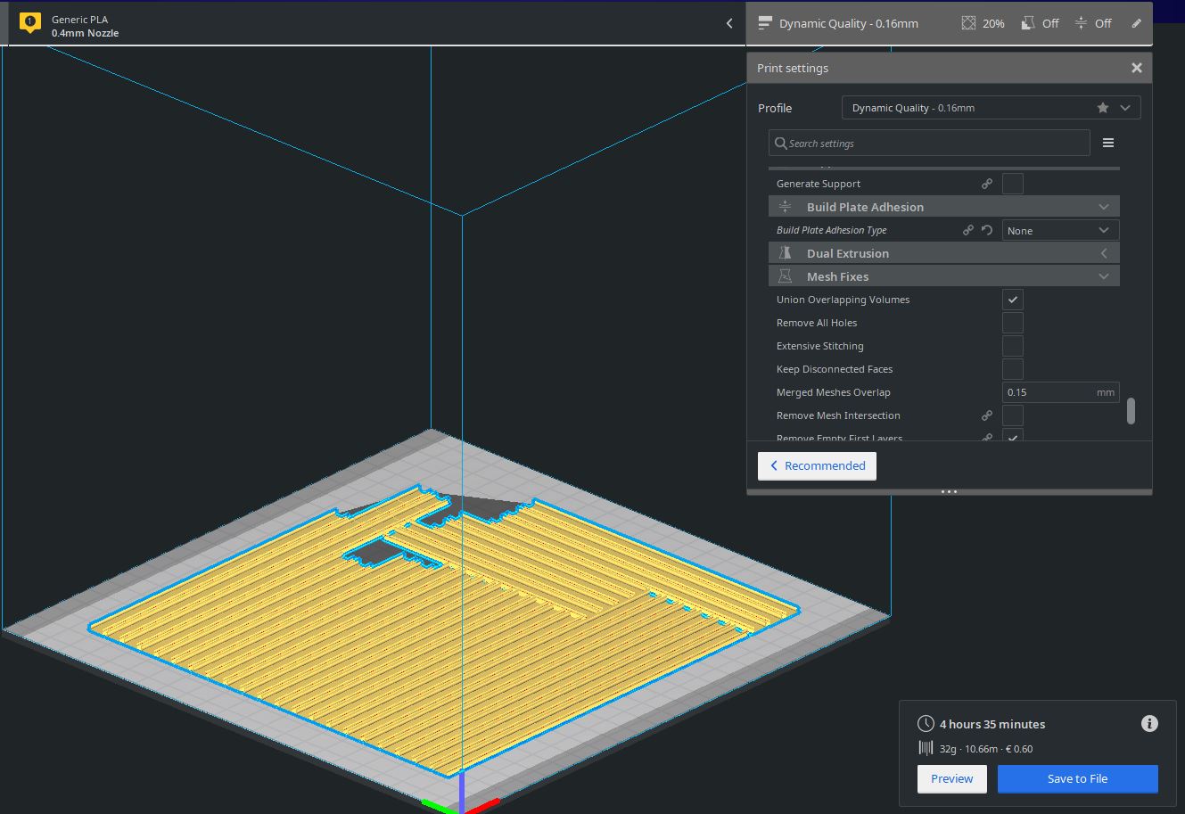Click into the Search settings field
The image size is (1185, 814).
point(929,143)
